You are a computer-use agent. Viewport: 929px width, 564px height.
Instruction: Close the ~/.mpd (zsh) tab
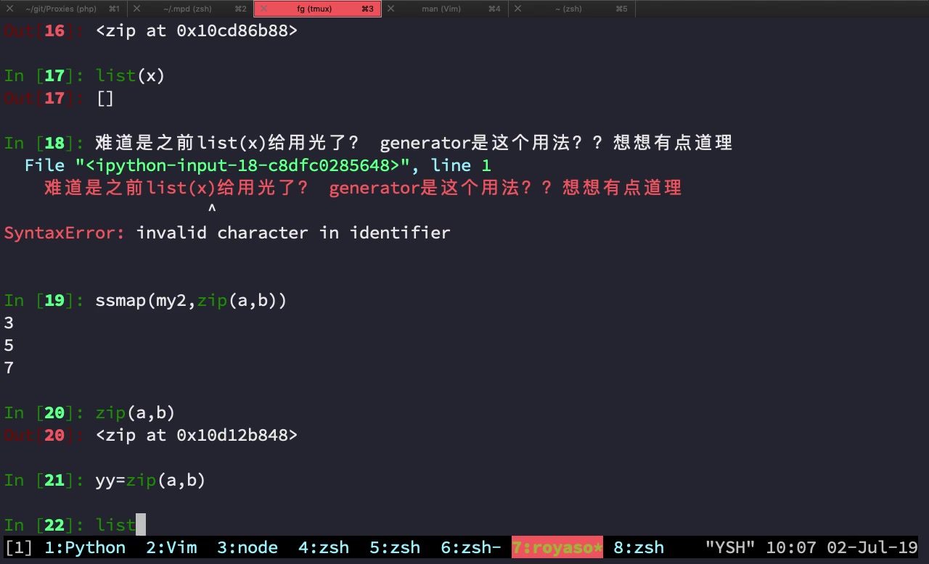pyautogui.click(x=136, y=9)
